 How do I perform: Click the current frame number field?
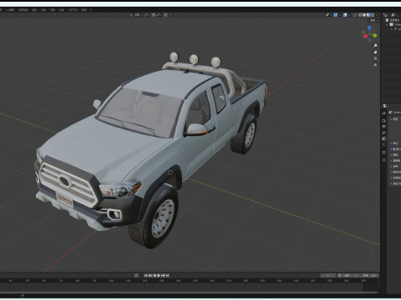point(328,275)
